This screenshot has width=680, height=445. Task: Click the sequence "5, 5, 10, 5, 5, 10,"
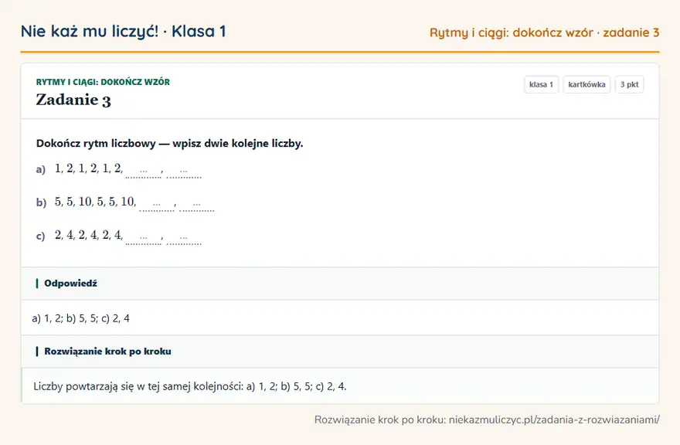pyautogui.click(x=95, y=202)
